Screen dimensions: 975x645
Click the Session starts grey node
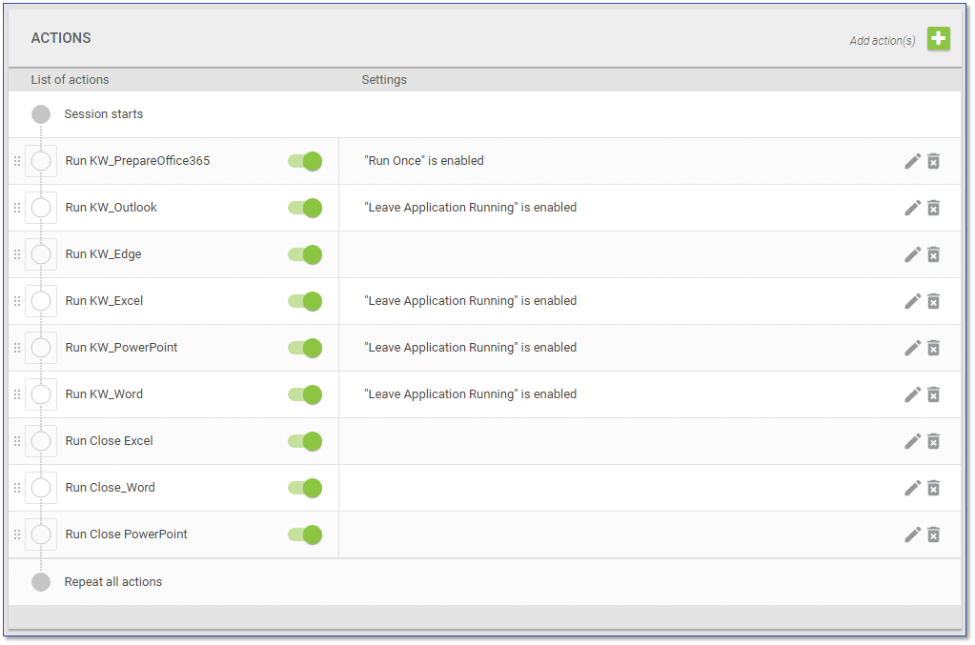tap(41, 114)
